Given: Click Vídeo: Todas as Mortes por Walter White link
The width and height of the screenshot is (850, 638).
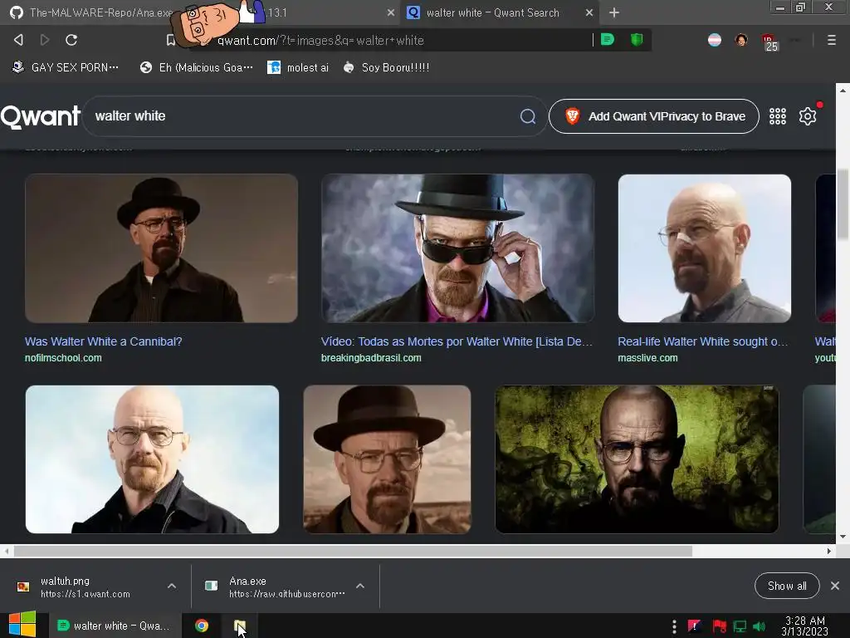Looking at the screenshot, I should pyautogui.click(x=457, y=341).
